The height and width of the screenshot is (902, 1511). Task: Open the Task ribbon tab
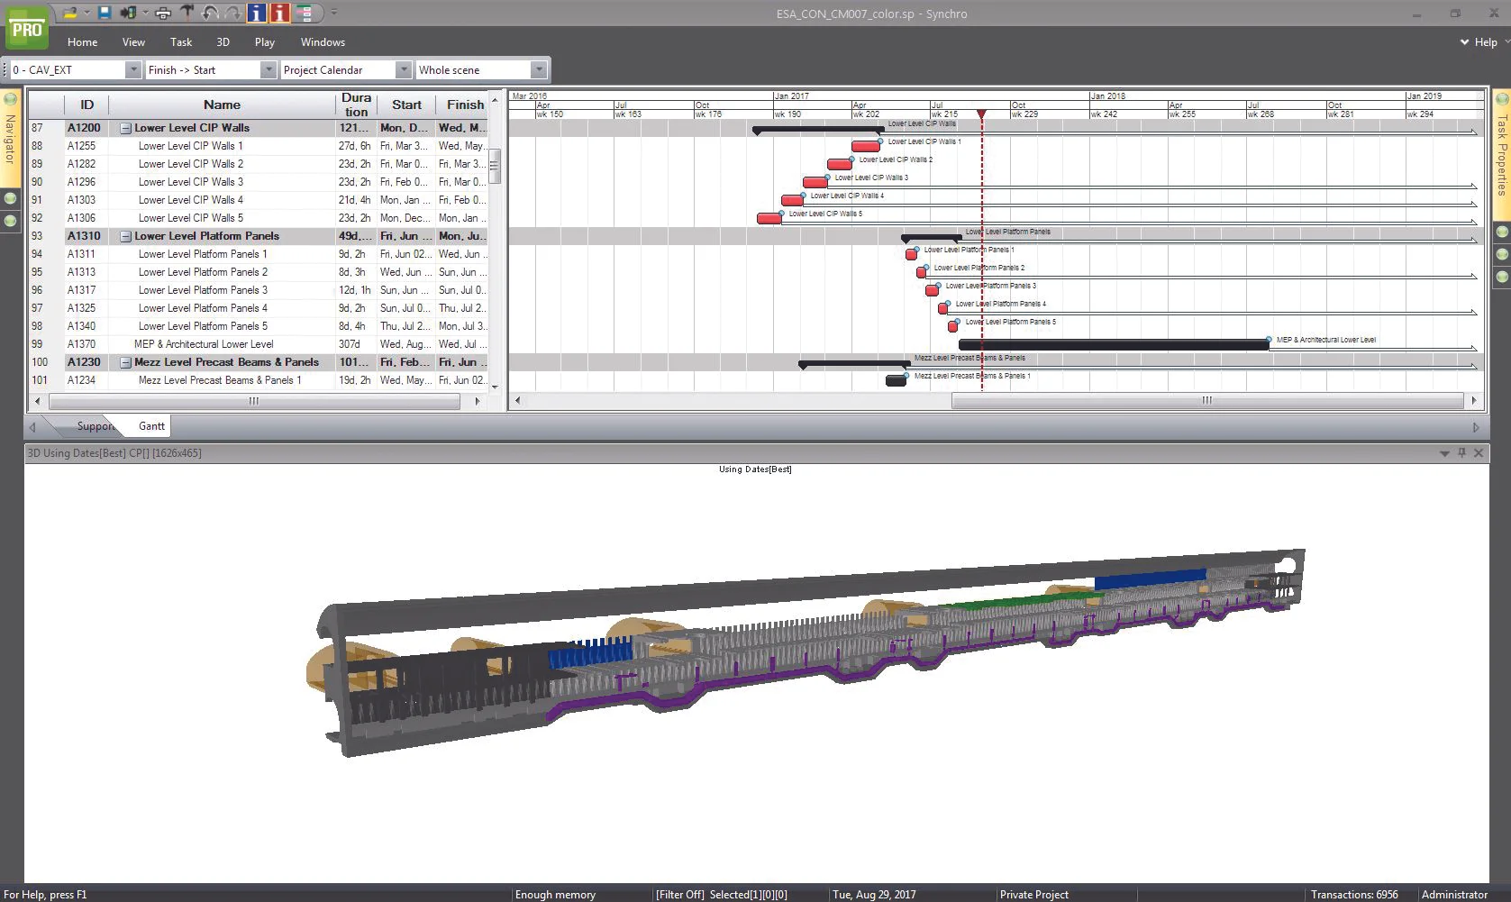(181, 42)
